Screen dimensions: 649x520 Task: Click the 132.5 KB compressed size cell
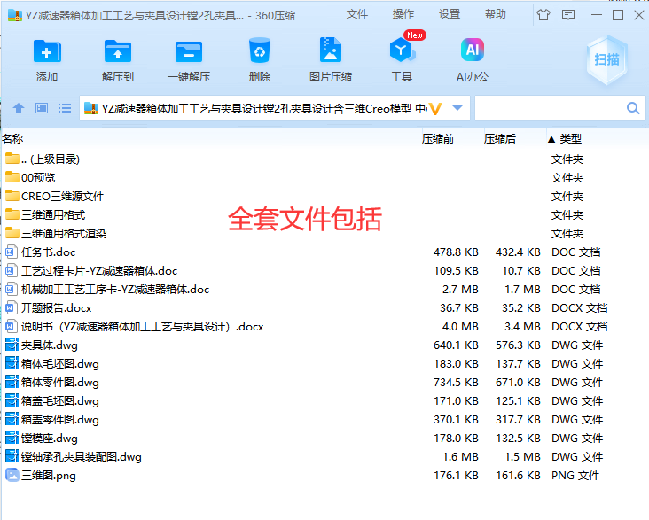pos(518,439)
